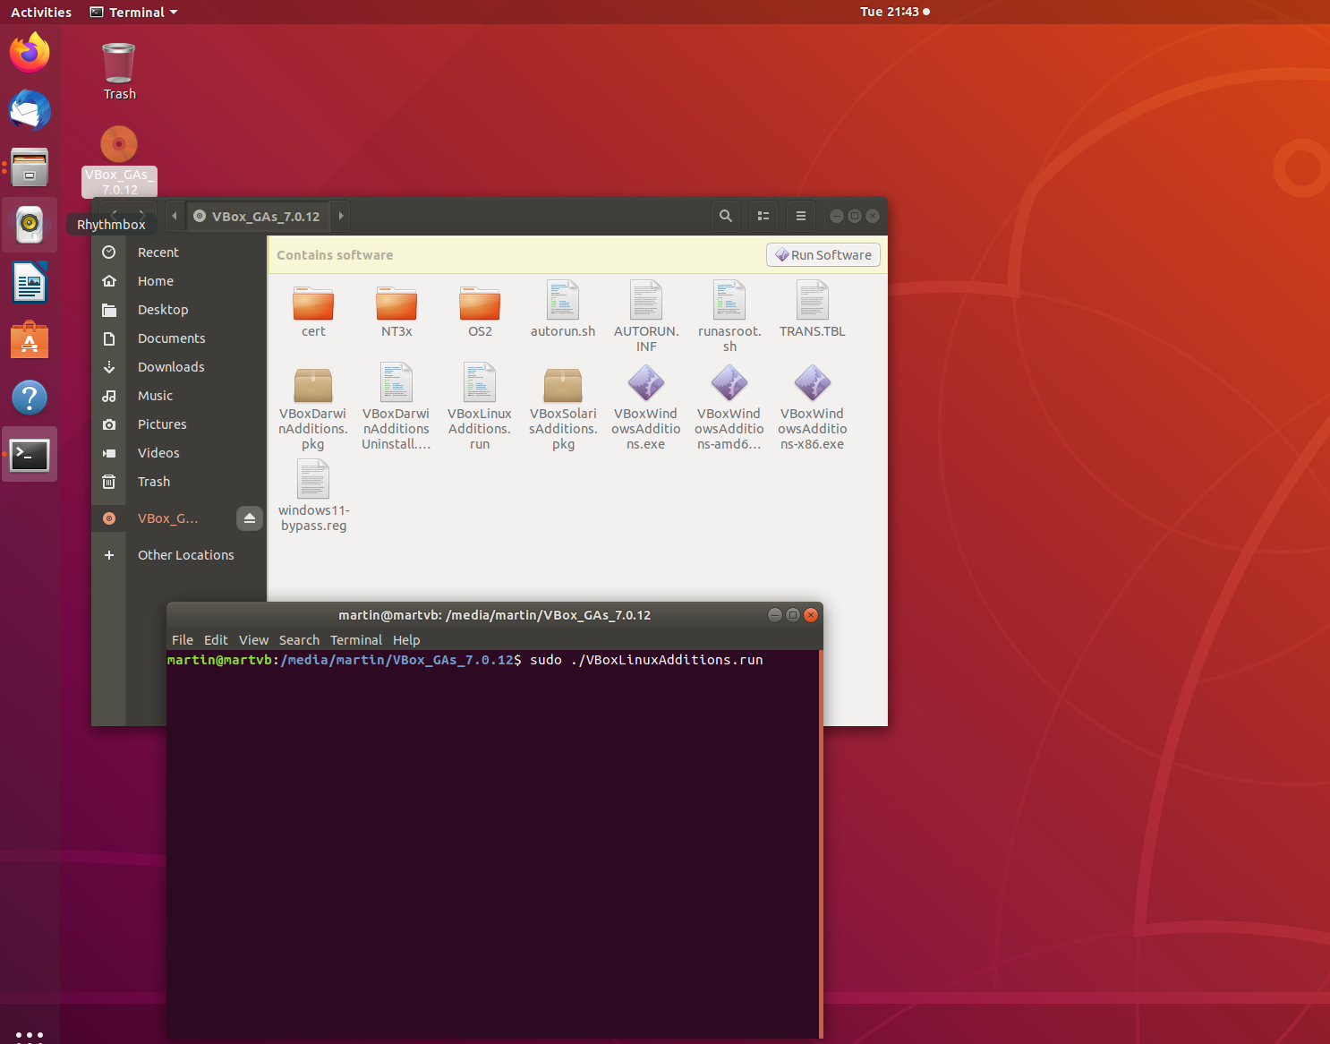Go to Videos in Files sidebar
The image size is (1330, 1044).
tap(179, 453)
